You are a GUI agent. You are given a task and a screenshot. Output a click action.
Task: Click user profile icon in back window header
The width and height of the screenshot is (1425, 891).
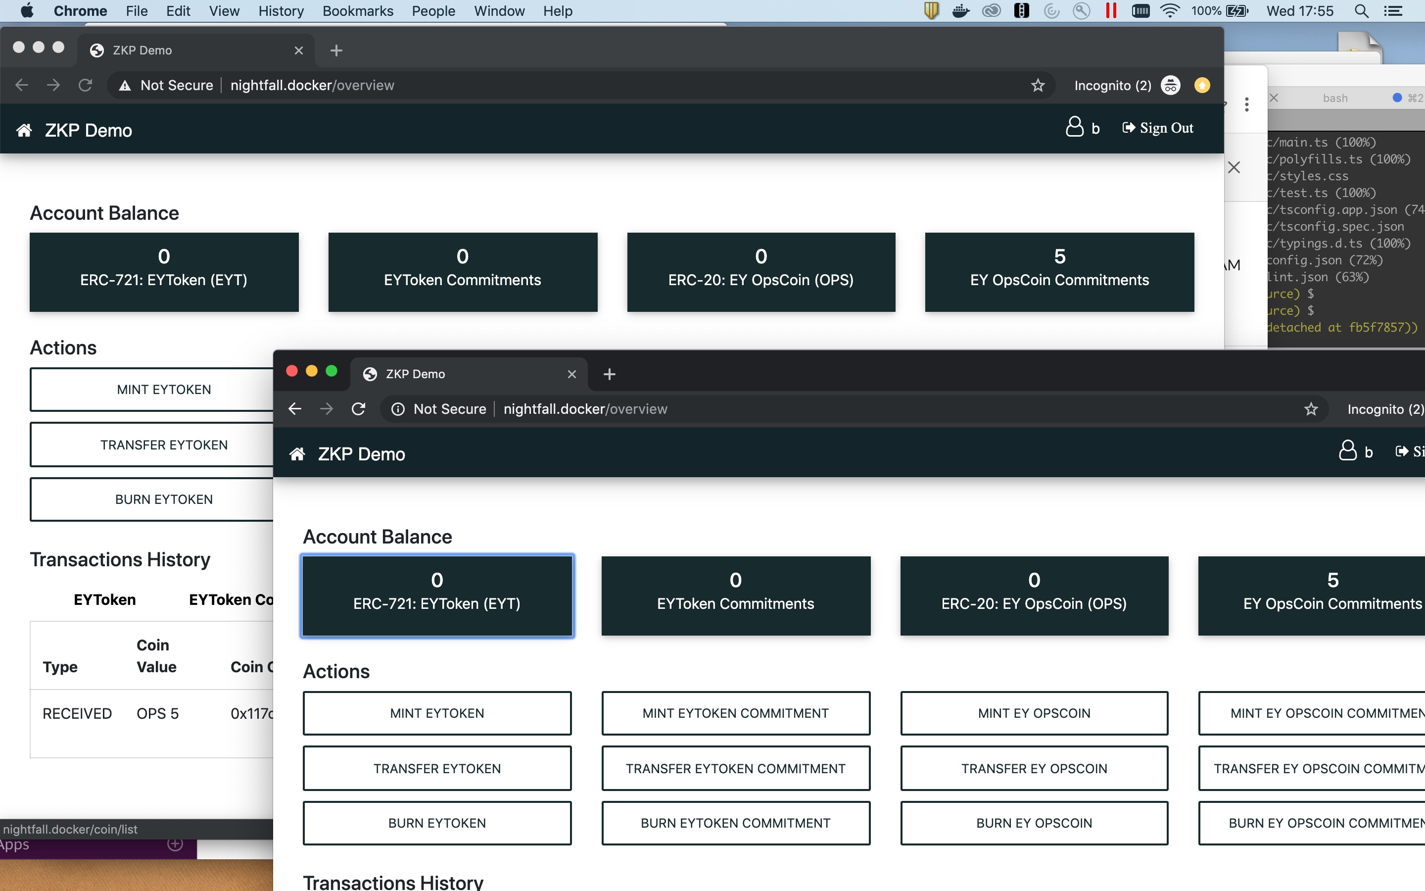point(1074,127)
